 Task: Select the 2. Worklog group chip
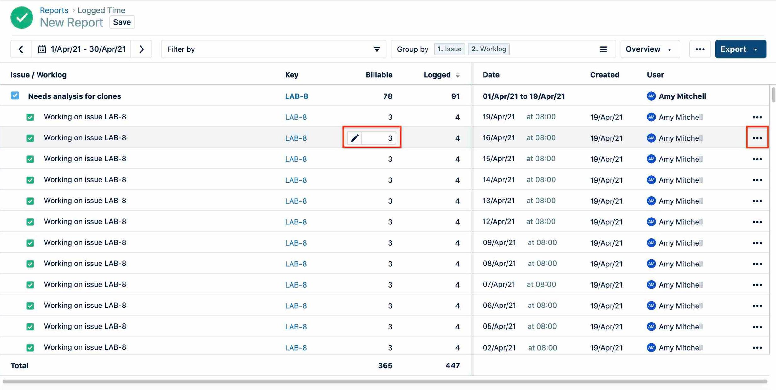489,49
